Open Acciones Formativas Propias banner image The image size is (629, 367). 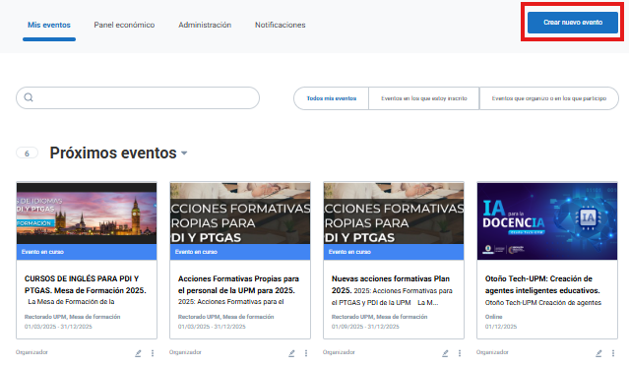(x=240, y=214)
